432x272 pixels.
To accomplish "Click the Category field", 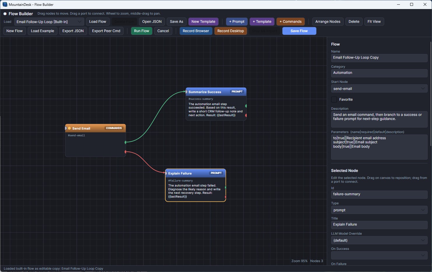I will (379, 73).
